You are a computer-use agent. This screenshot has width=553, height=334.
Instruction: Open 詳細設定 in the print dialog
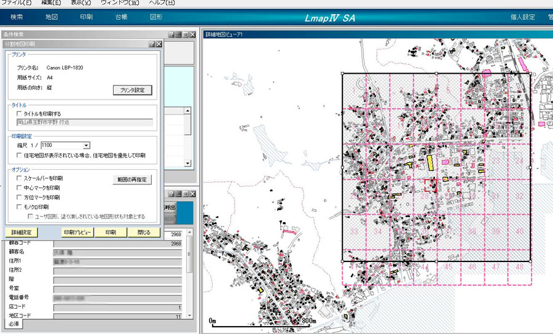[22, 233]
